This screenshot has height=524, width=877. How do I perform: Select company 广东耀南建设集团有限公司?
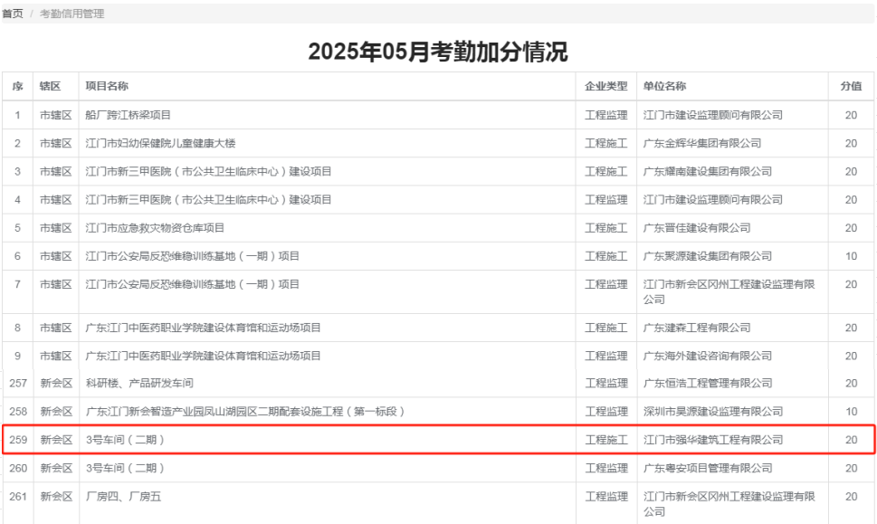(707, 171)
